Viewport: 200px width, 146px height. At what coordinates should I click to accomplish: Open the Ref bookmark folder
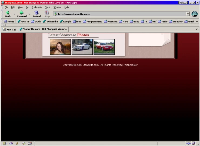coord(153,22)
